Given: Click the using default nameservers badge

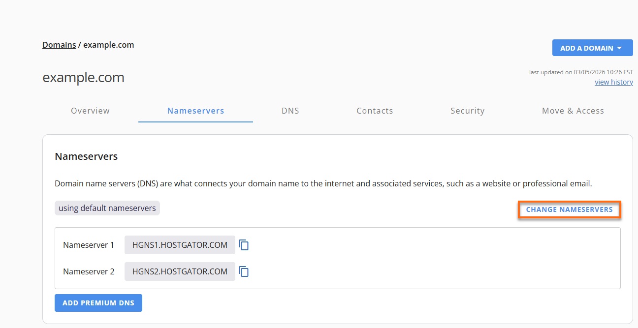Looking at the screenshot, I should (107, 208).
